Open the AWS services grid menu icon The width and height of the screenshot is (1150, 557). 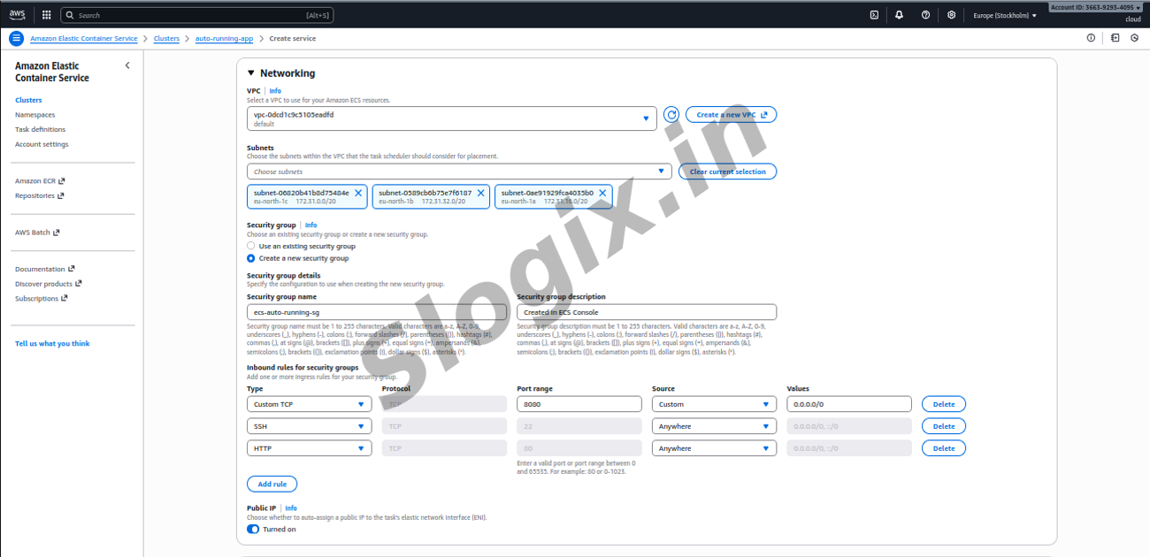46,15
